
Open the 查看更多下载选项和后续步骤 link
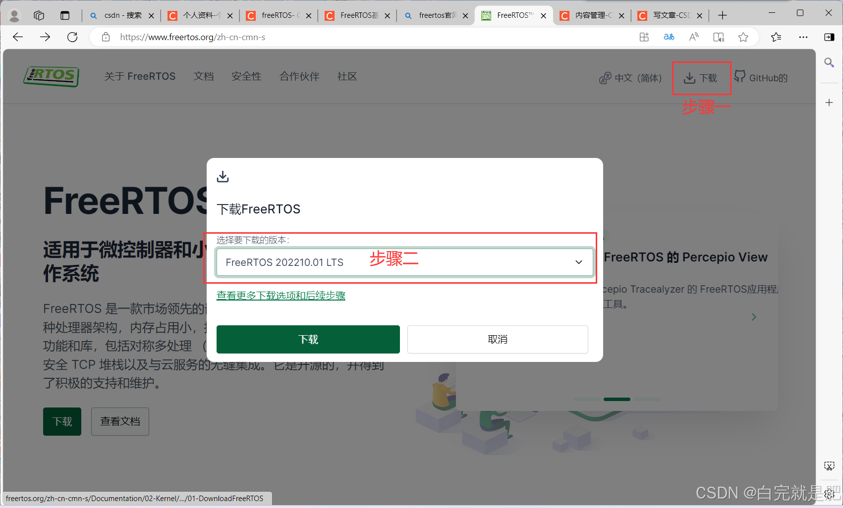(281, 296)
